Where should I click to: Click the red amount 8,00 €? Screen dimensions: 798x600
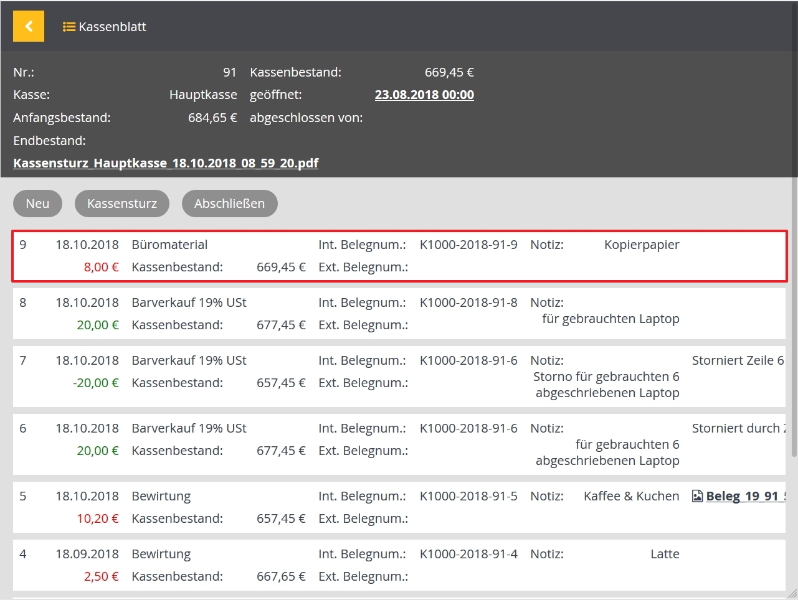(102, 267)
